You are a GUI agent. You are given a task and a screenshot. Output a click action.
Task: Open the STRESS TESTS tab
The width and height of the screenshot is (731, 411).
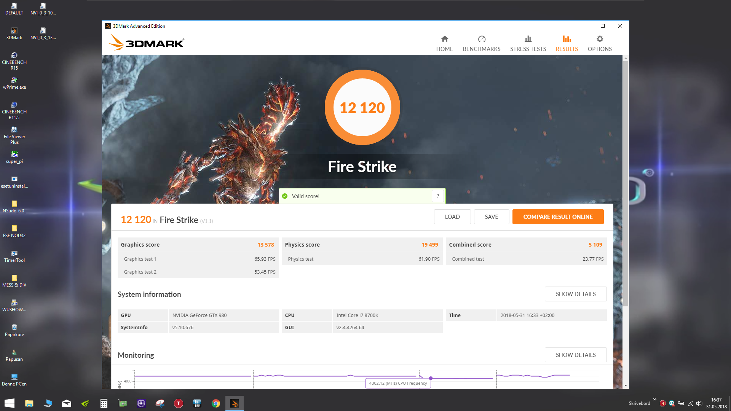(528, 43)
